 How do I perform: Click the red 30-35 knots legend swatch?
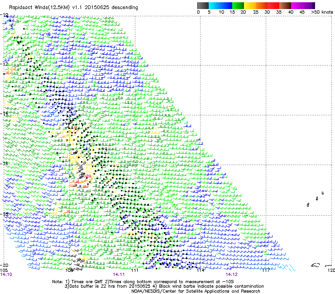coord(273,5)
